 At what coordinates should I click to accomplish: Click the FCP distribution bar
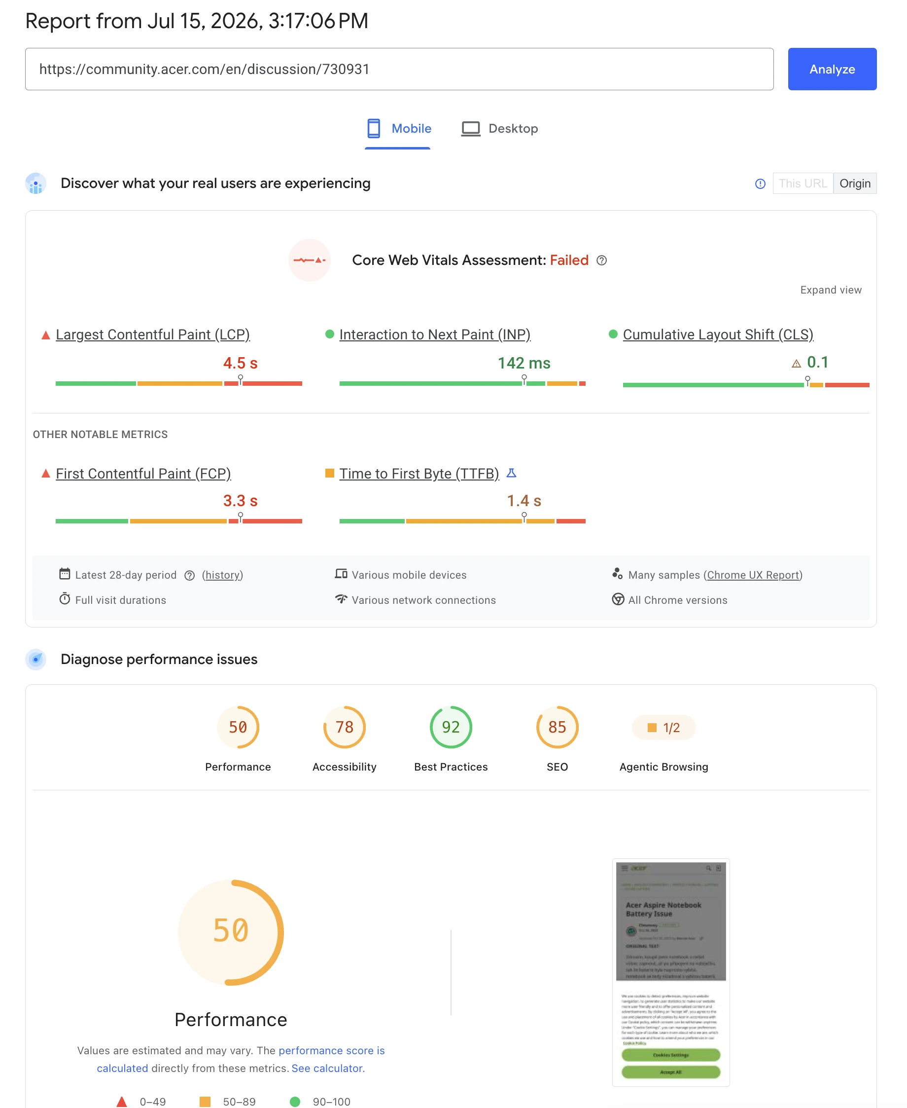[x=178, y=521]
